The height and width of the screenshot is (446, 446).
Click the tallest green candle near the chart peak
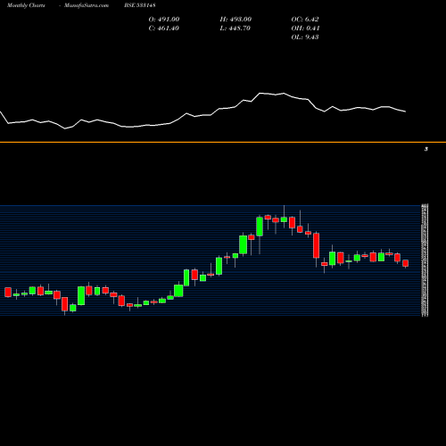coord(260,227)
